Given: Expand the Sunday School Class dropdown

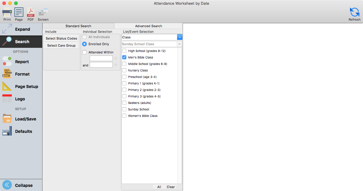Looking at the screenshot, I should pyautogui.click(x=179, y=44).
